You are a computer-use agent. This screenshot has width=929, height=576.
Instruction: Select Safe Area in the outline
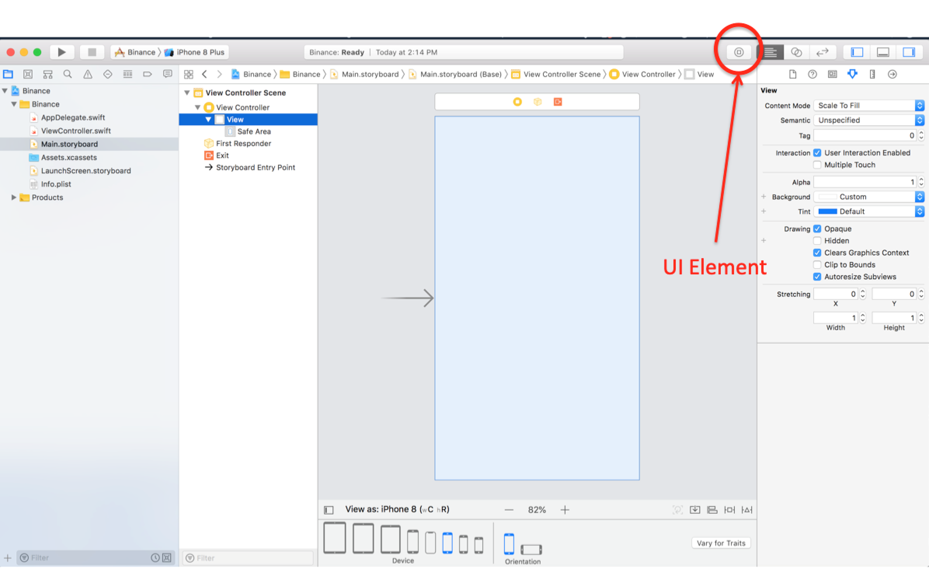tap(254, 131)
